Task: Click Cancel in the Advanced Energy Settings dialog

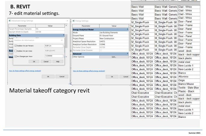Action: coord(62,77)
